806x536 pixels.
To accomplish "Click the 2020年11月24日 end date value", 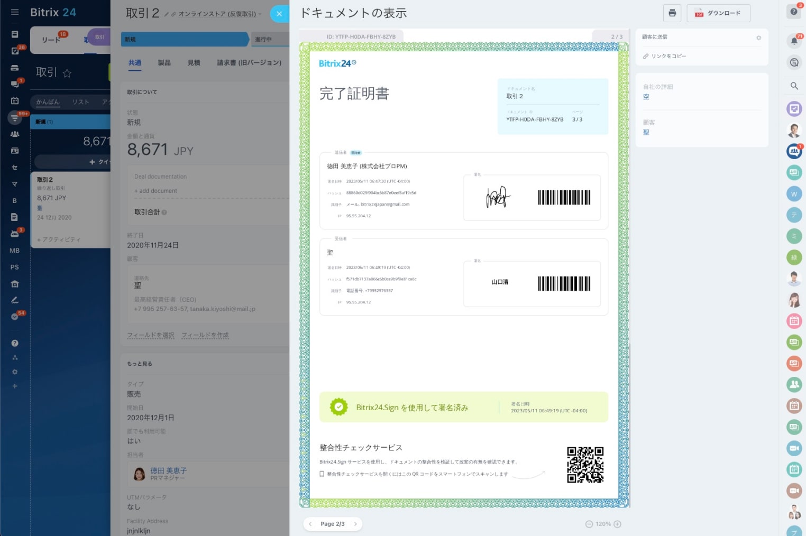I will click(153, 245).
